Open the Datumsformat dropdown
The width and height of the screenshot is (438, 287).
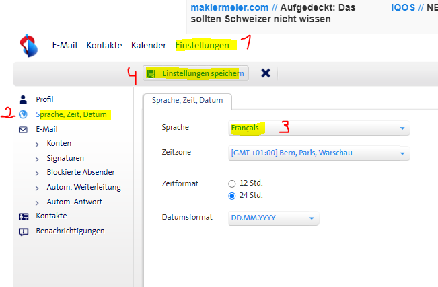tap(312, 218)
